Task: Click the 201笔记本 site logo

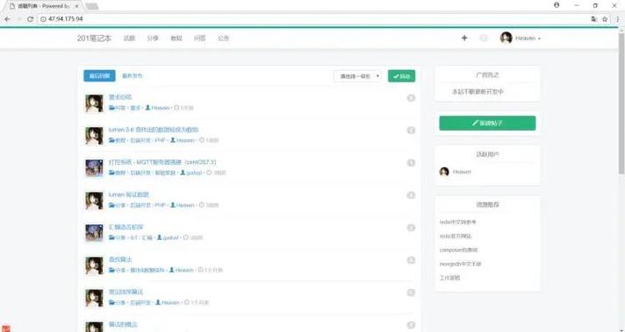Action: [95, 39]
